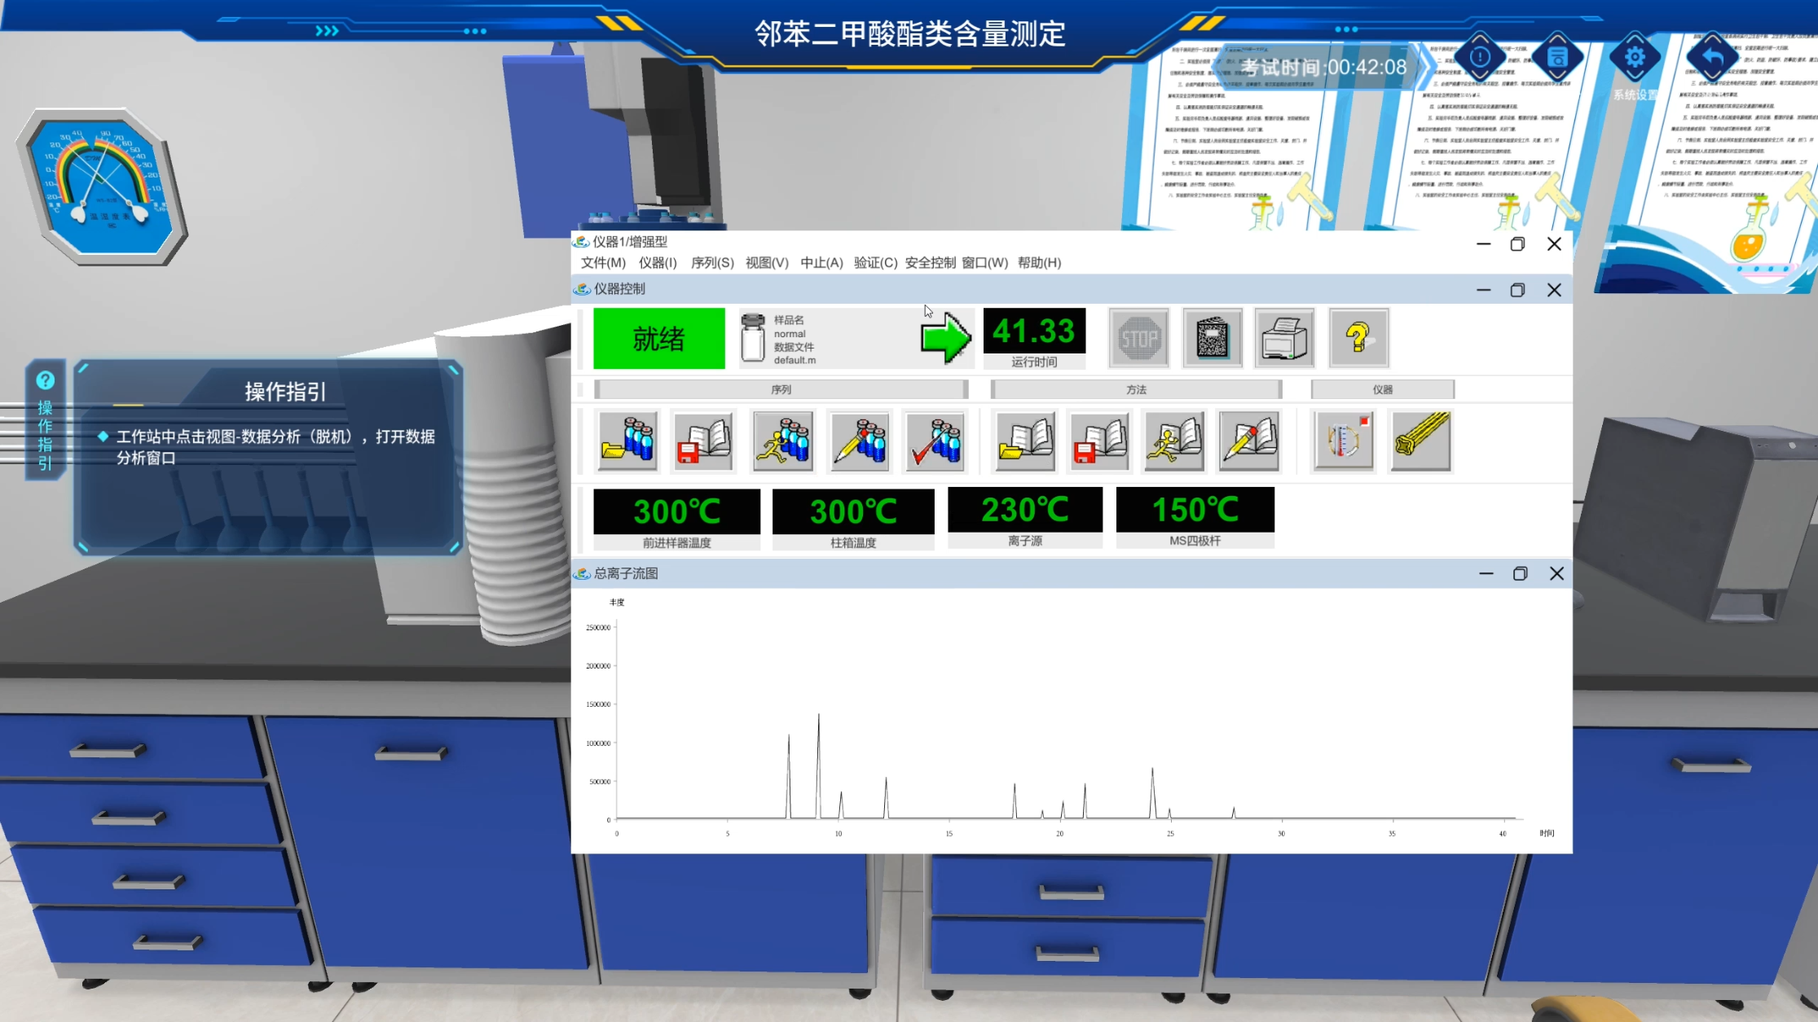
Task: Click the green 就绪 status button
Action: point(658,338)
